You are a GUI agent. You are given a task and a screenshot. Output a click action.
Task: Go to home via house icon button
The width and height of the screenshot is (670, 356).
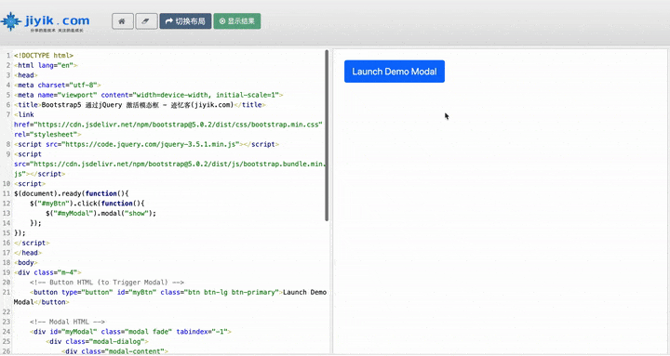click(x=123, y=21)
